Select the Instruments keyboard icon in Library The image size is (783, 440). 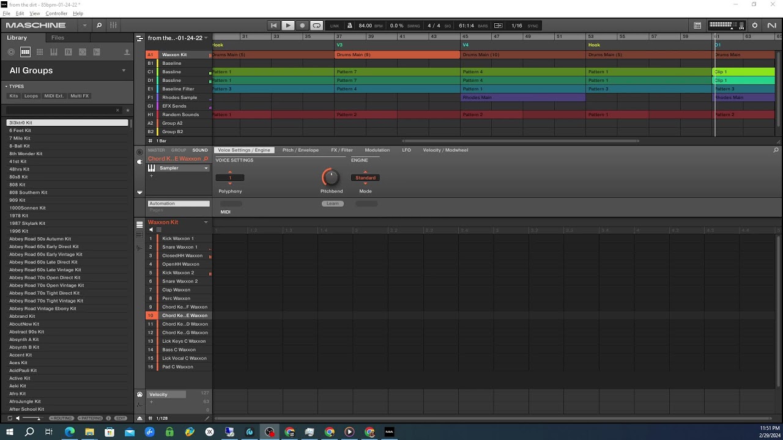click(x=54, y=52)
